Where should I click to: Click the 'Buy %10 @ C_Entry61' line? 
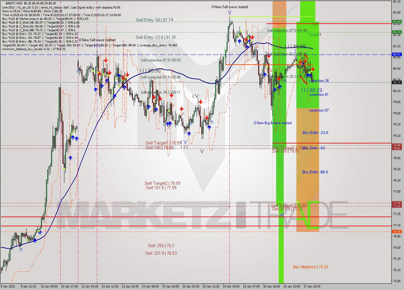41,26
